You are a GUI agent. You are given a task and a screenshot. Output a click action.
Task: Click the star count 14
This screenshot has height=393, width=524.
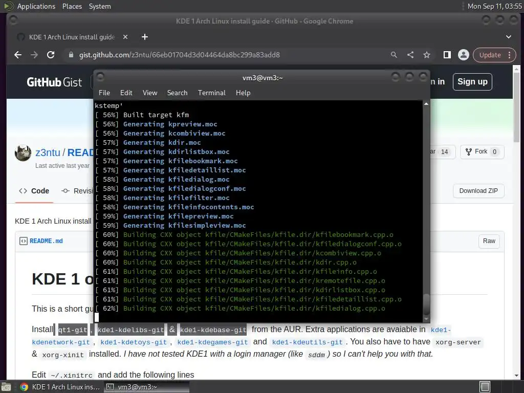click(444, 151)
